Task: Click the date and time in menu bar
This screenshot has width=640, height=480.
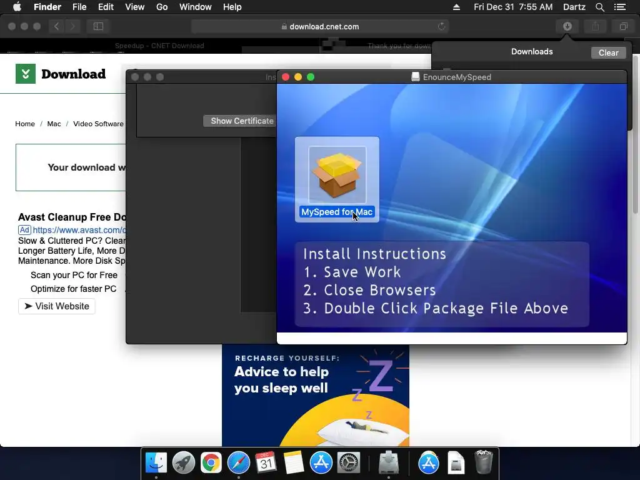Action: click(x=513, y=7)
